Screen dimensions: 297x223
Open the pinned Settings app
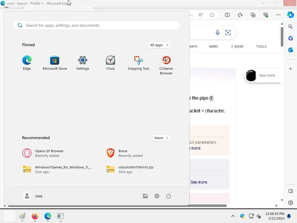(x=83, y=63)
